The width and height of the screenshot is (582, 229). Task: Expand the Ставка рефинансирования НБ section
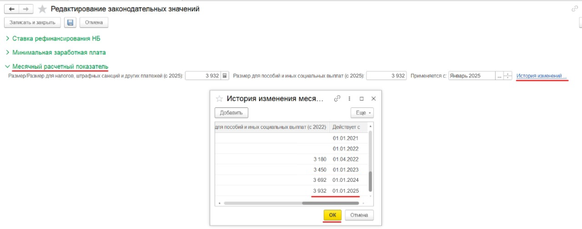click(56, 39)
